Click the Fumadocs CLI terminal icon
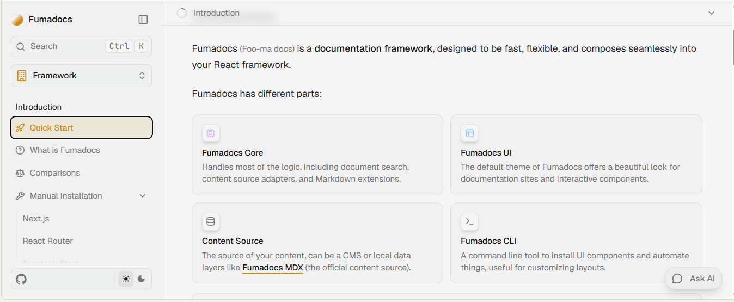This screenshot has width=734, height=302. [469, 221]
